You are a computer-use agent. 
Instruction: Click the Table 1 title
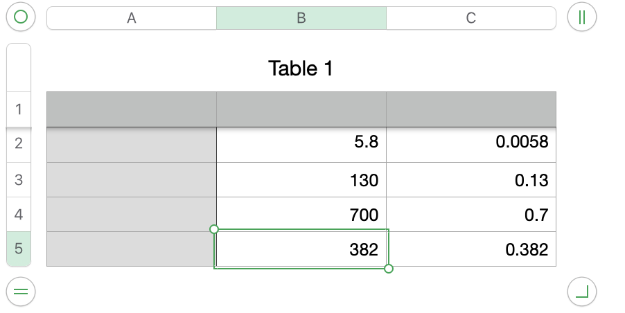(301, 69)
